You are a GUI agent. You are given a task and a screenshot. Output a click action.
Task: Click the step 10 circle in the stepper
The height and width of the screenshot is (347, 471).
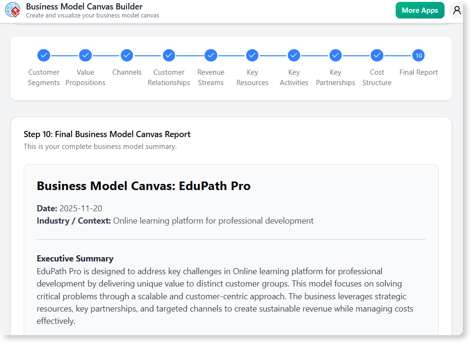418,55
